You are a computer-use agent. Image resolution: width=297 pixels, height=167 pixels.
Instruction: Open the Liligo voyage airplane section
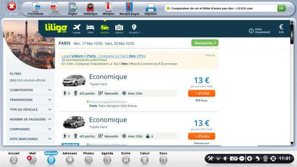77,29
